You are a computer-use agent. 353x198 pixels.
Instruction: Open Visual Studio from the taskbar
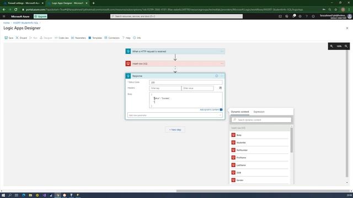(44, 195)
